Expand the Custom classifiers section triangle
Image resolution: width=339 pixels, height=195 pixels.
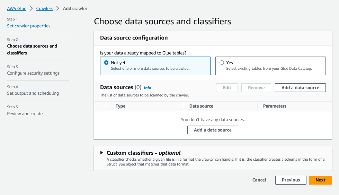point(101,153)
